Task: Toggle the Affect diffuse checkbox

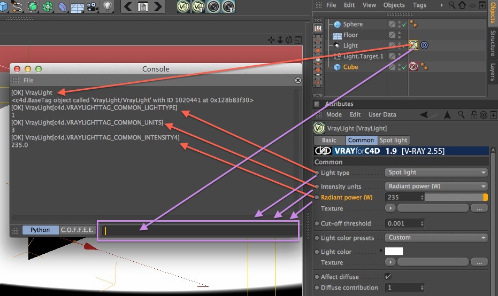Action: (x=388, y=277)
